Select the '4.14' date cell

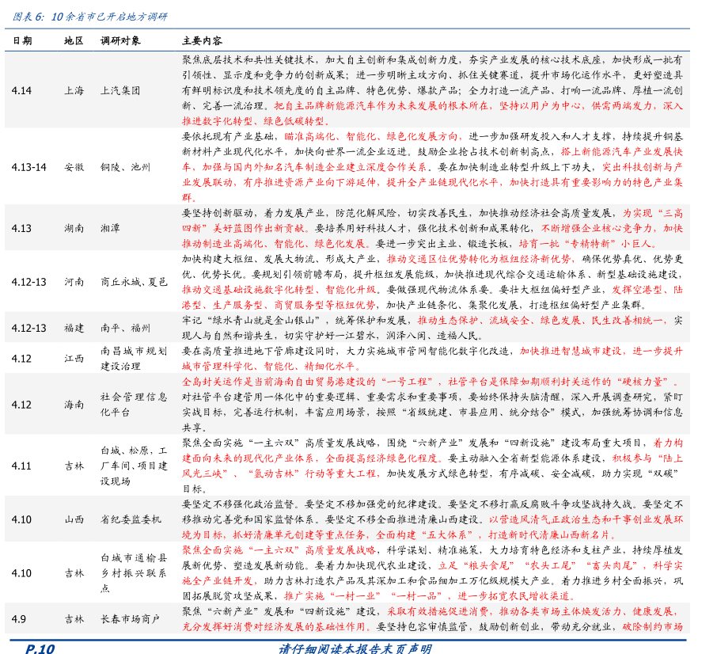click(21, 90)
